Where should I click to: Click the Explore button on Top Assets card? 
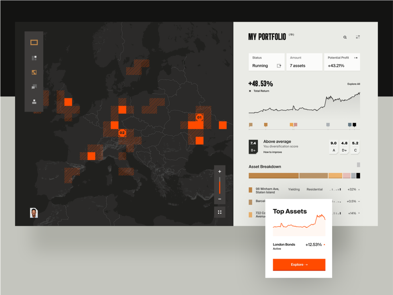[299, 265]
